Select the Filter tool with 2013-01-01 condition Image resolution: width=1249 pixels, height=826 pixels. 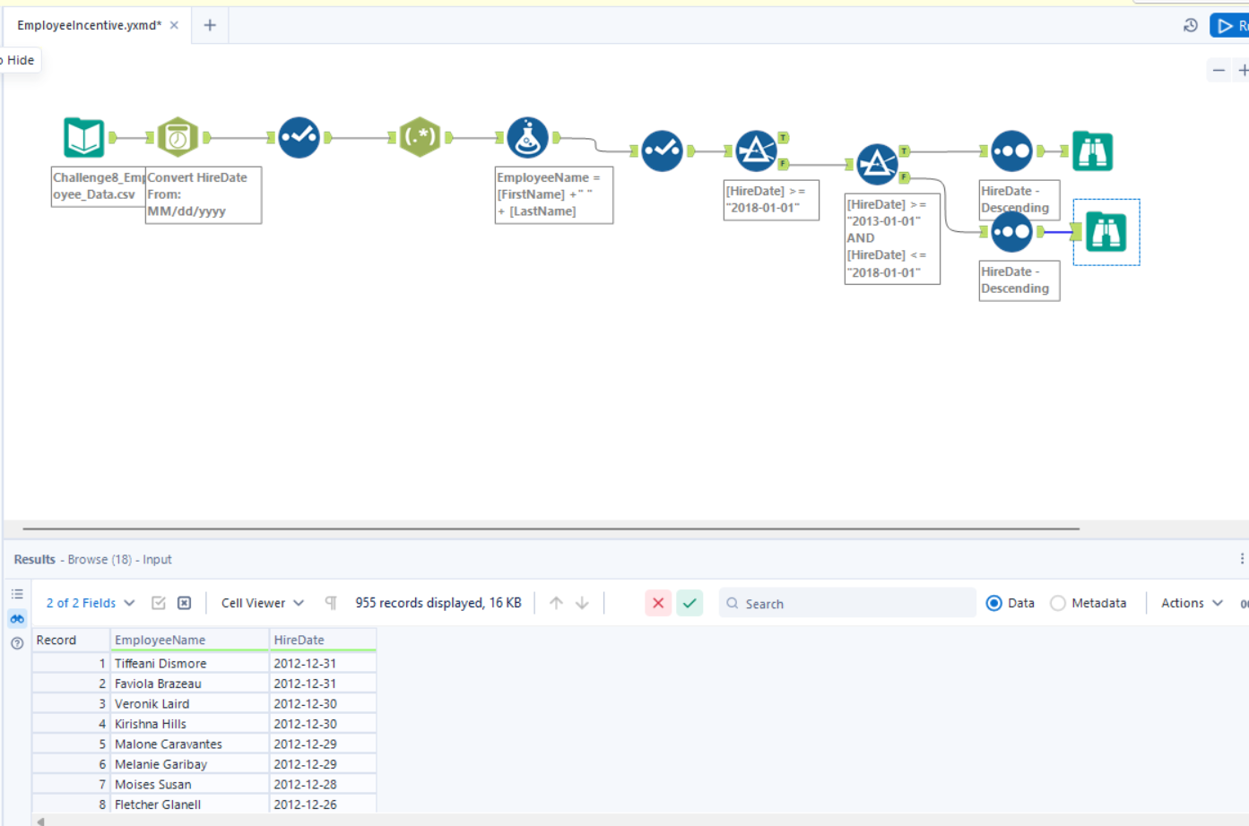(877, 165)
